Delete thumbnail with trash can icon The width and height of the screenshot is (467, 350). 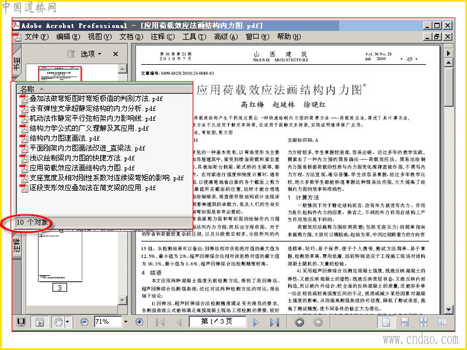[71, 54]
